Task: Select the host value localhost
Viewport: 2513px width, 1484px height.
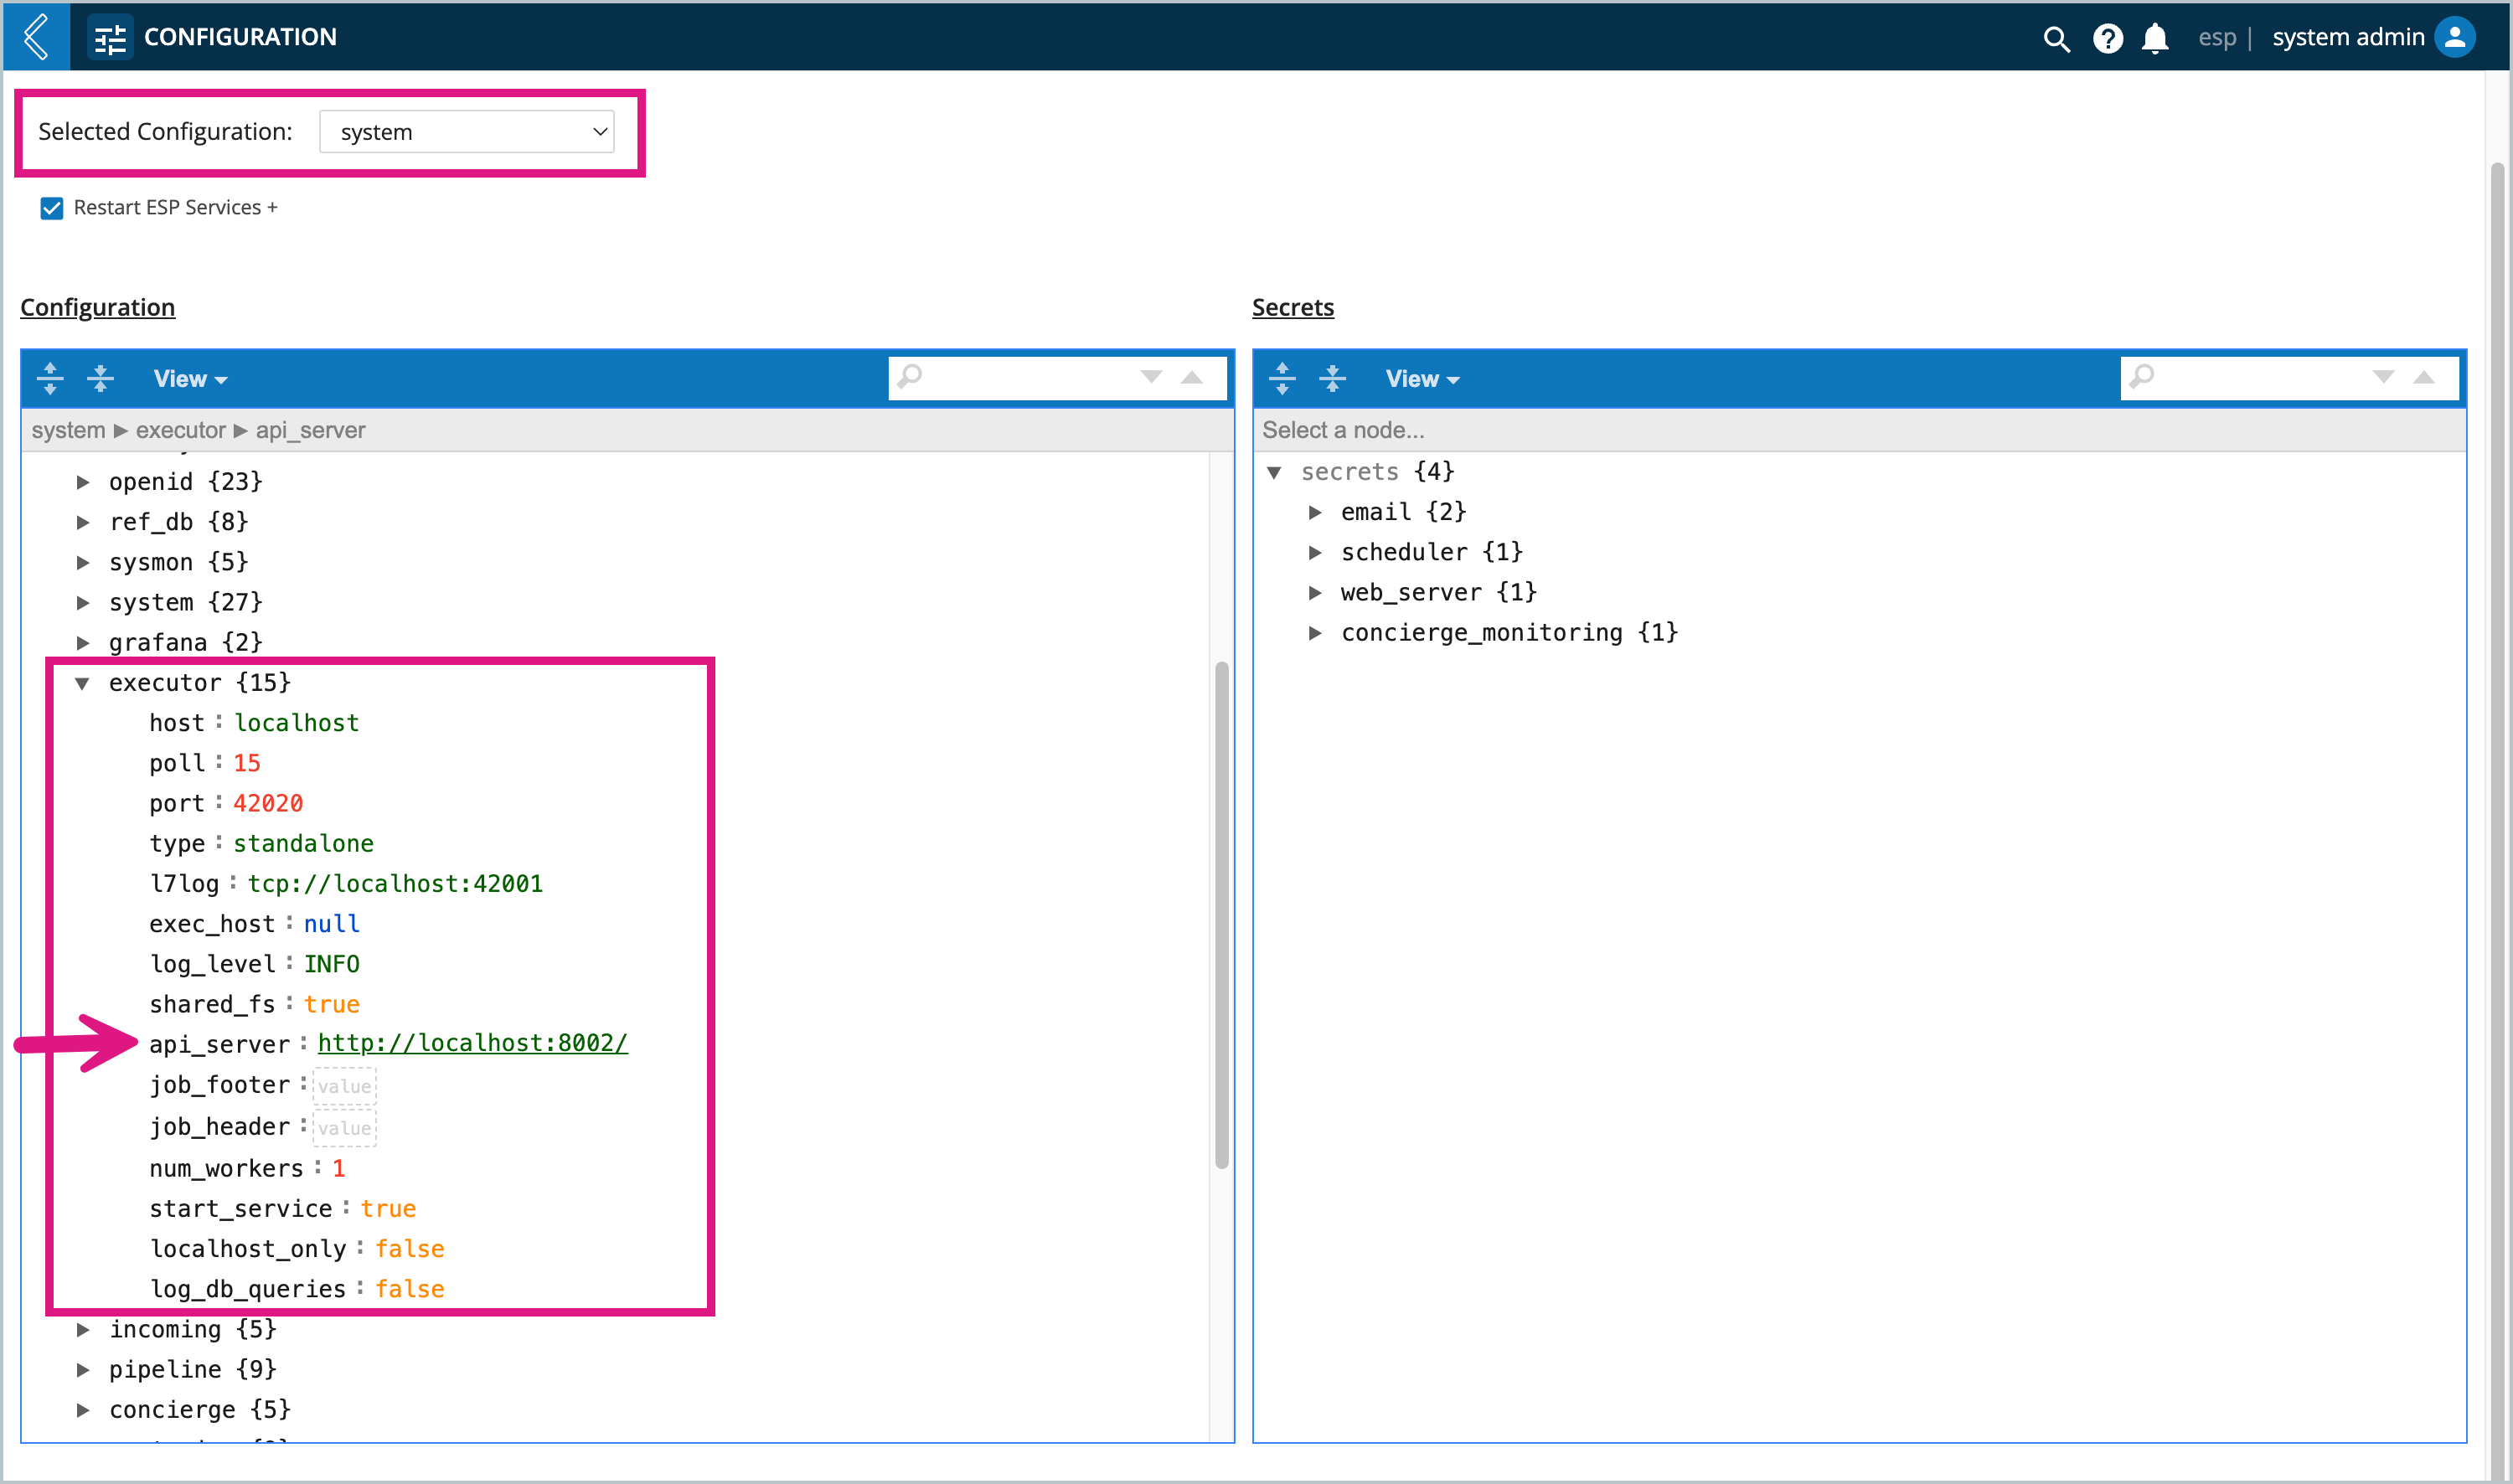Action: (x=296, y=723)
